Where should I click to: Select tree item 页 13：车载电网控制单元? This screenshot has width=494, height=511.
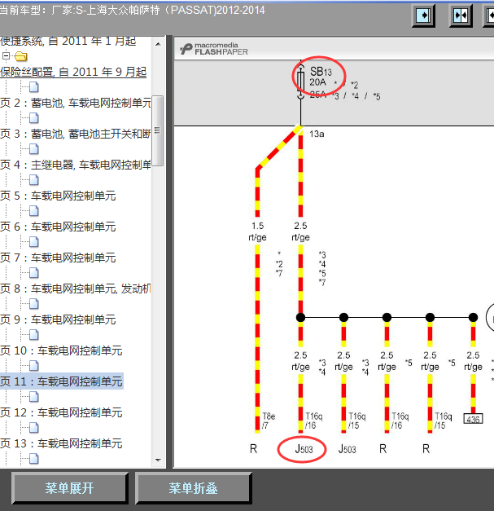tap(61, 443)
